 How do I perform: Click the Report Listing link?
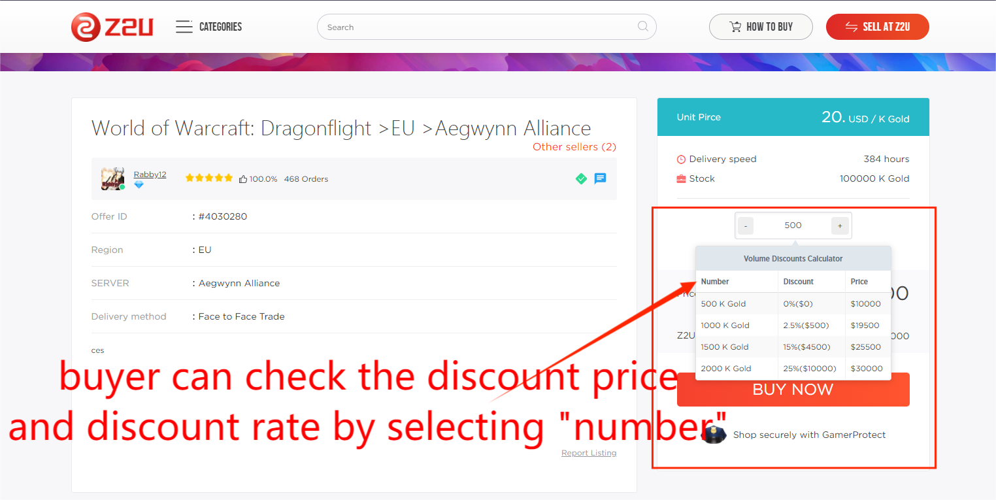click(x=589, y=453)
